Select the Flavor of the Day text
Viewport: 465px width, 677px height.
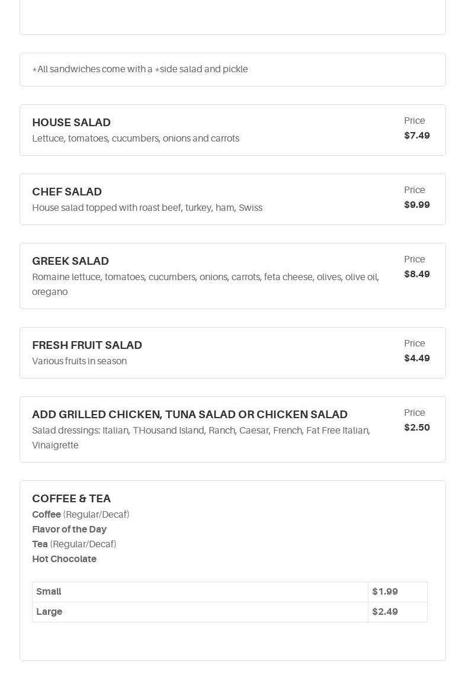pyautogui.click(x=69, y=530)
